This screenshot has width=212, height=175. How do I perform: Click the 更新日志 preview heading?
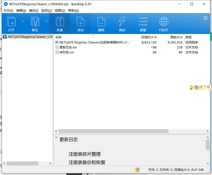(69, 140)
